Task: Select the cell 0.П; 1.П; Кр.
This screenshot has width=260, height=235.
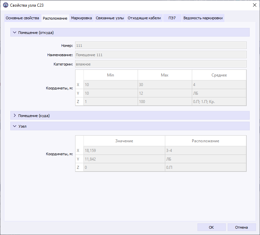Action: 219,101
